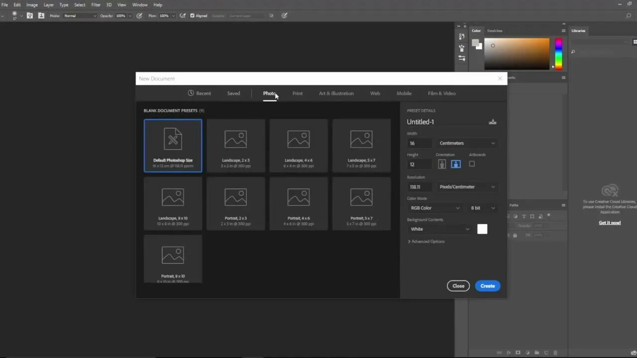637x358 pixels.
Task: Select Portrait, 8 x 10 preset
Action: coord(173,259)
